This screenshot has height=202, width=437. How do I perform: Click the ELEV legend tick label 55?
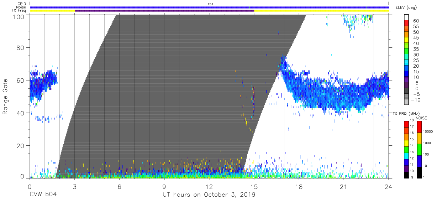click(415, 27)
